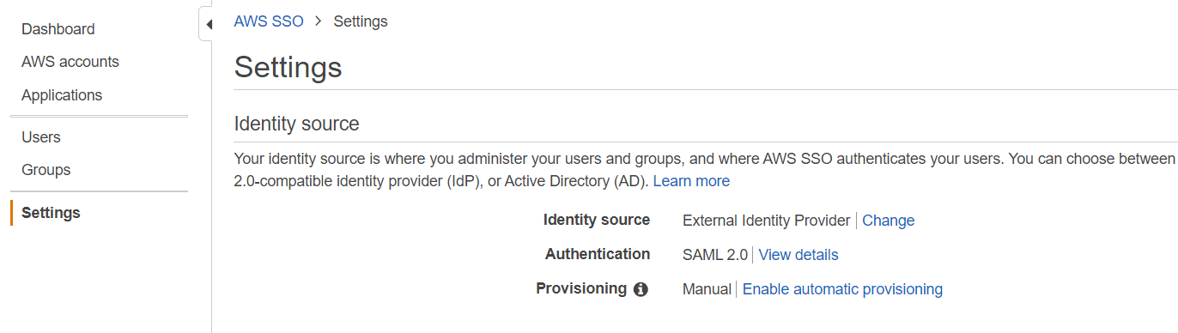This screenshot has height=333, width=1178.
Task: Click the Settings breadcrumb label
Action: [x=361, y=21]
